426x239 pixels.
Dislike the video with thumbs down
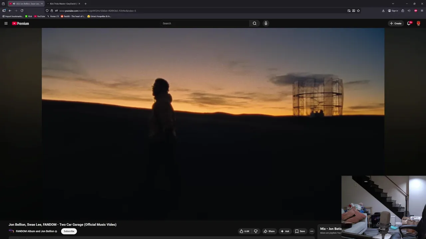pos(256,231)
